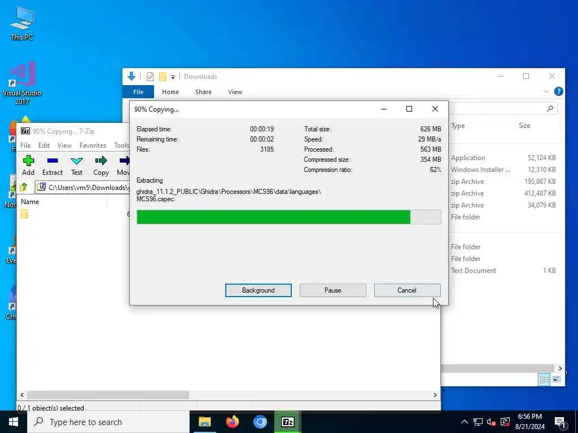Open Firefox from the taskbar
Screen dimensions: 578x433
coord(232,422)
